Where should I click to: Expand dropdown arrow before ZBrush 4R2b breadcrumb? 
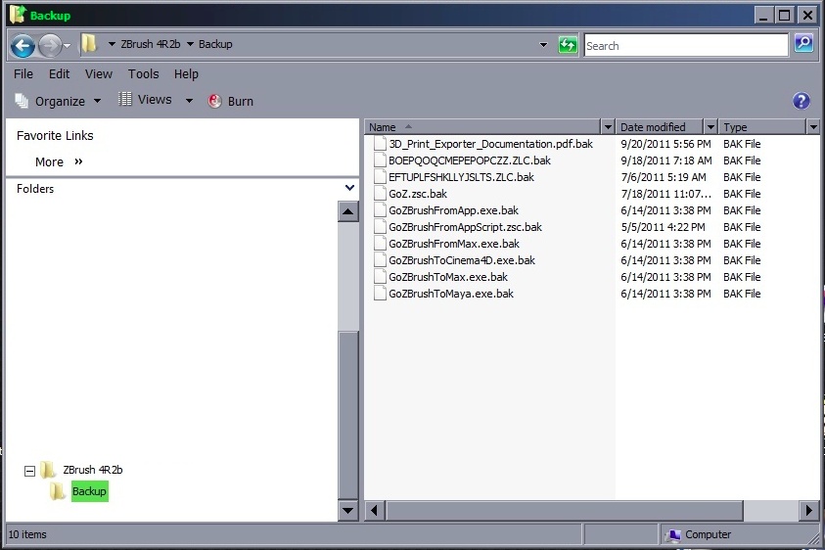coord(112,44)
